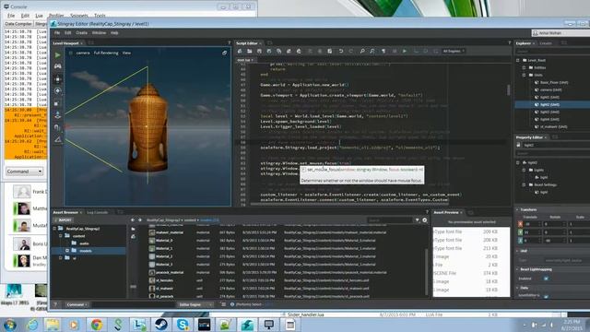Open the Help menu in Stingray Editor
Image resolution: width=590 pixels, height=332 pixels.
(x=114, y=33)
